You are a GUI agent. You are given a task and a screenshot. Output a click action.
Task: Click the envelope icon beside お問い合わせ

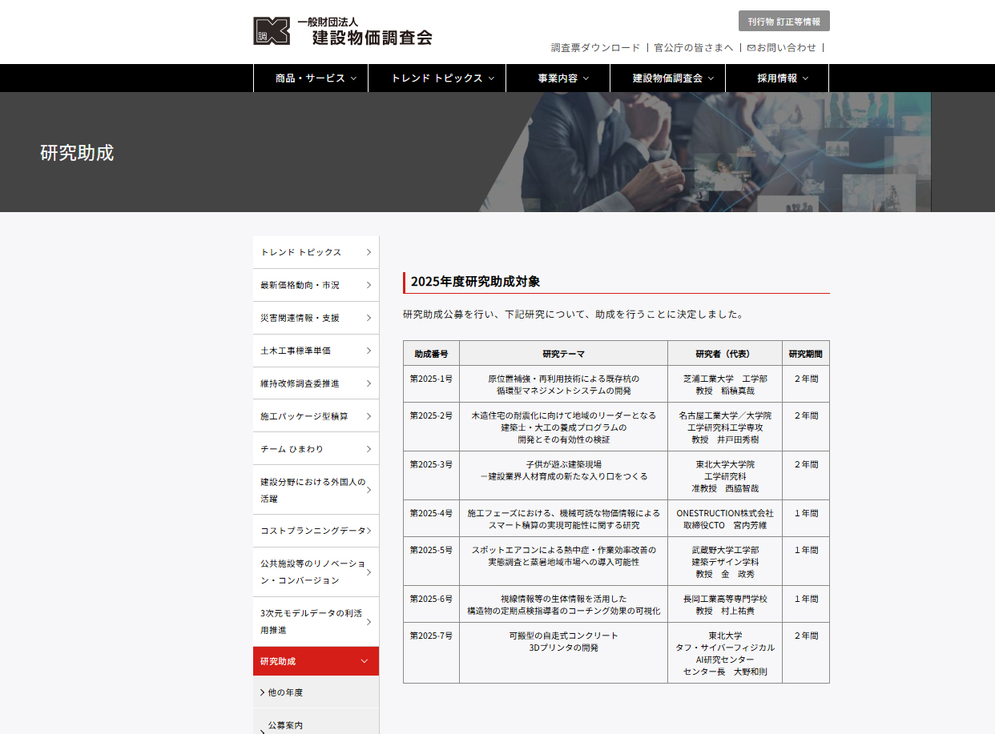(751, 48)
